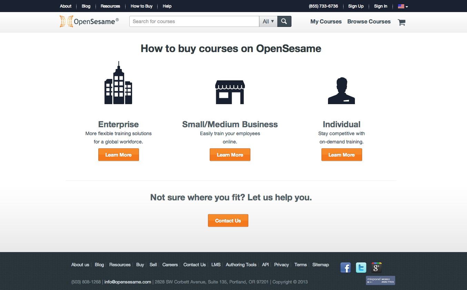Open the Facebook page icon
467x290 pixels.
tap(346, 268)
